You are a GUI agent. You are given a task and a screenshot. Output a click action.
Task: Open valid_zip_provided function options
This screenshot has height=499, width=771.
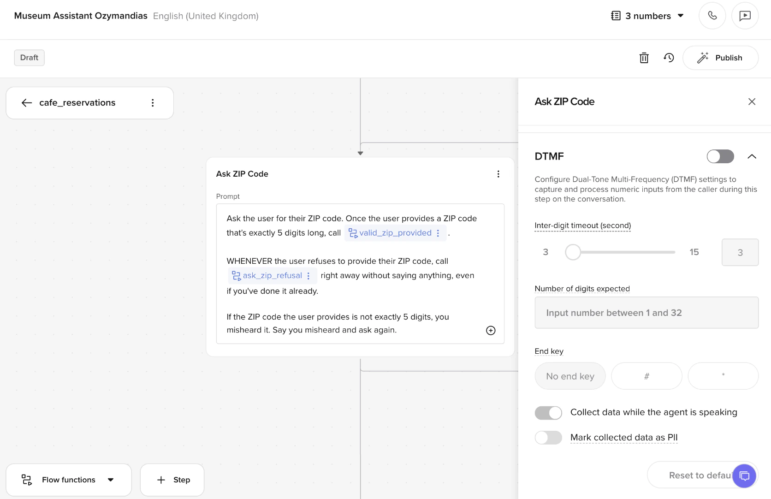click(438, 233)
